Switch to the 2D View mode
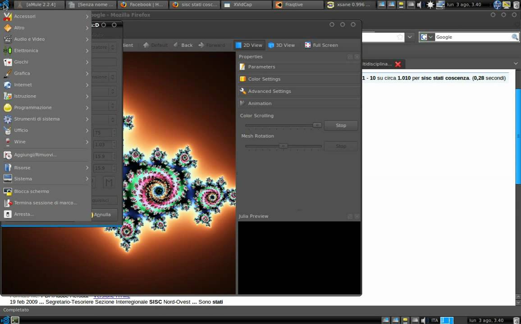The width and height of the screenshot is (521, 324). pos(248,45)
